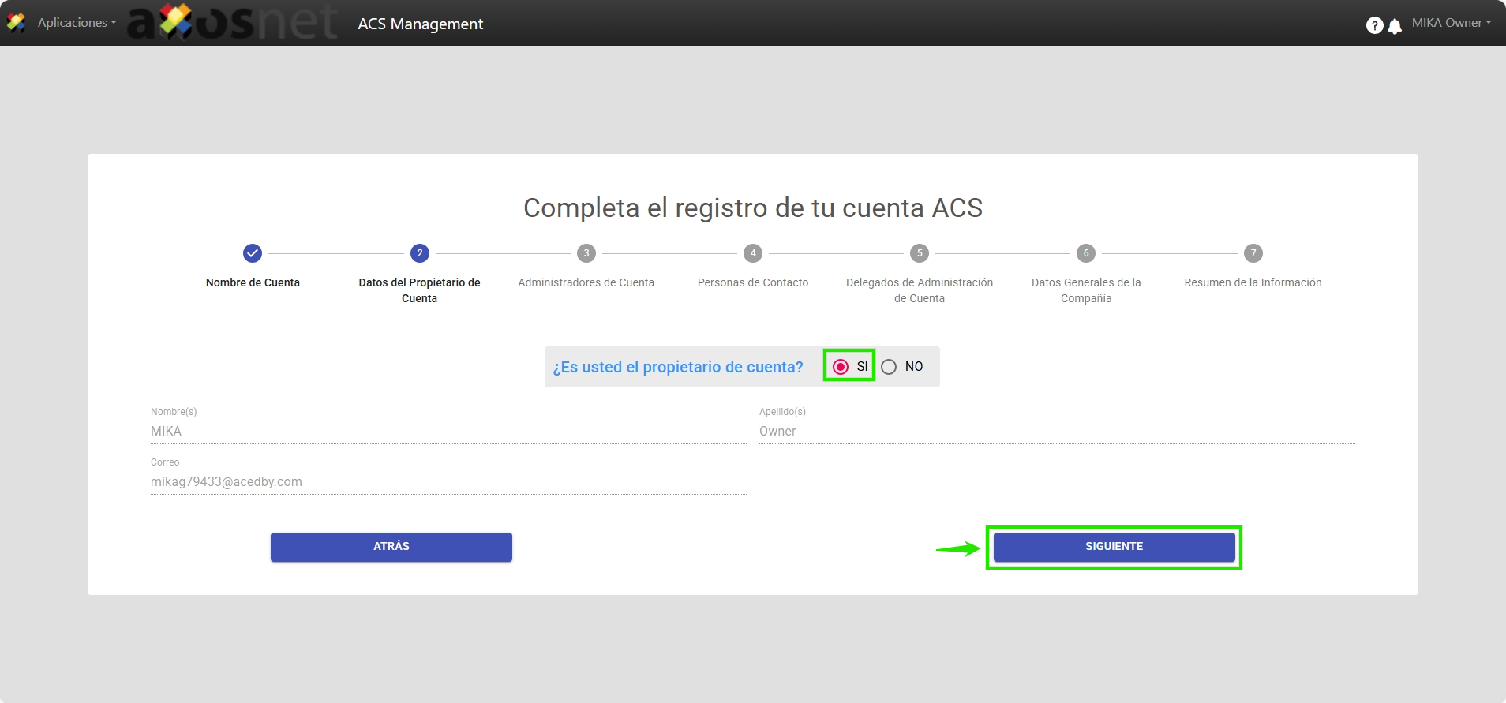Select the NO radio button

click(889, 366)
